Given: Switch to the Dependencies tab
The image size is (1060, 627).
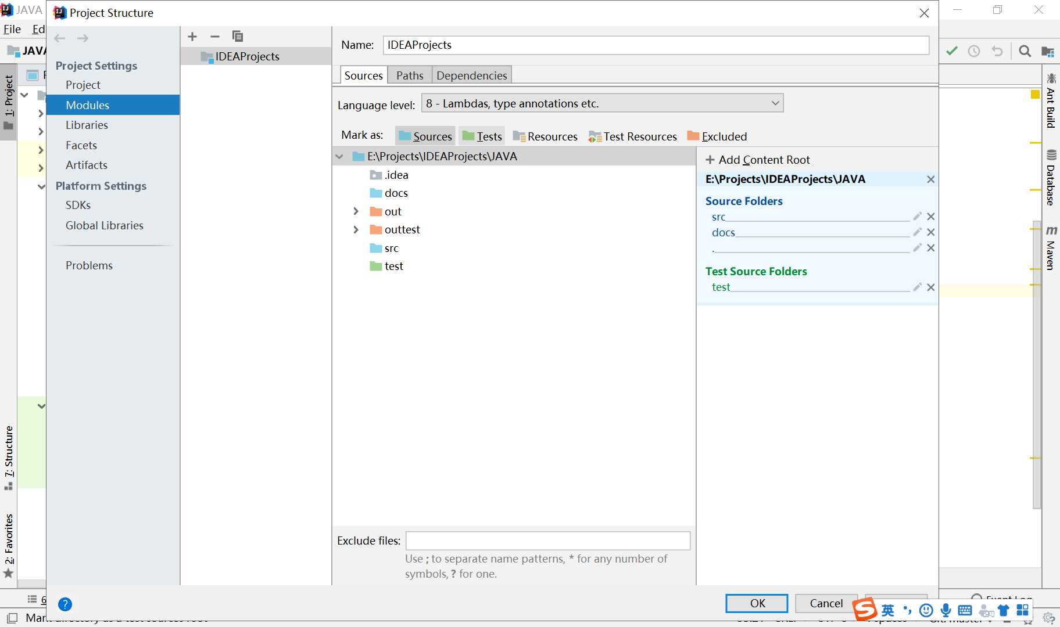Looking at the screenshot, I should coord(471,75).
